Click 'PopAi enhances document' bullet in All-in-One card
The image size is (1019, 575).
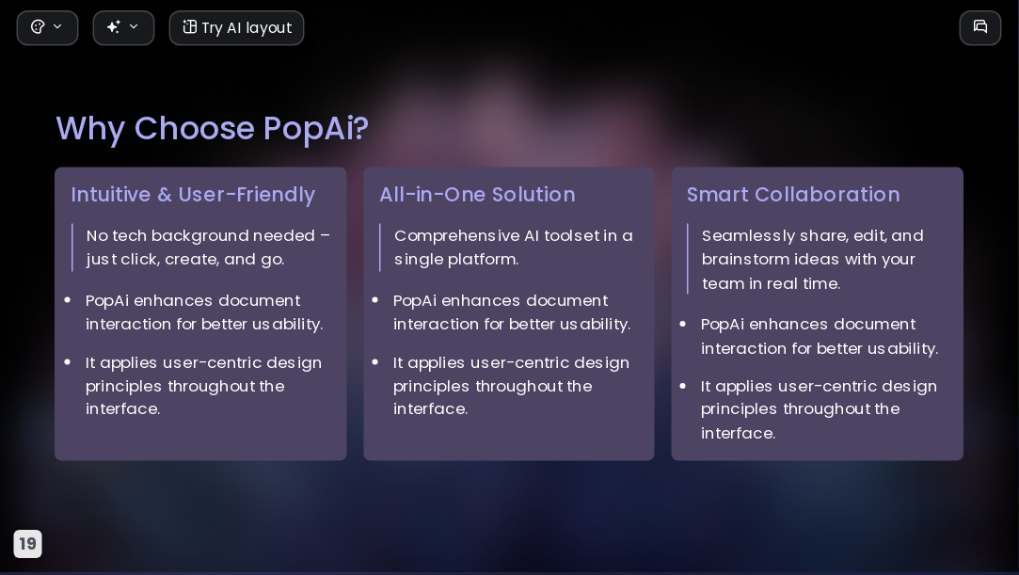coord(512,312)
